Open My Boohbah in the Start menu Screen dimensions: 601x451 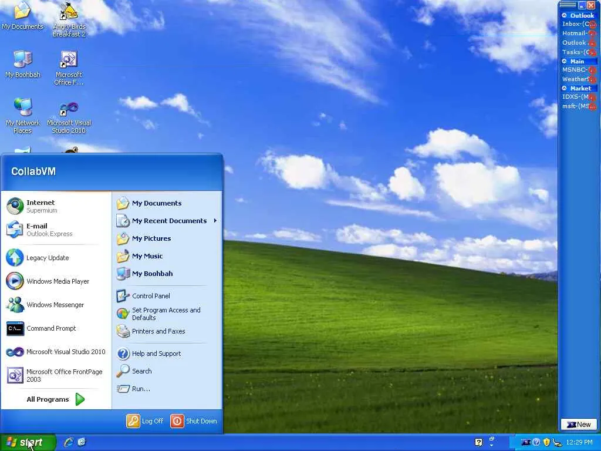(167, 274)
